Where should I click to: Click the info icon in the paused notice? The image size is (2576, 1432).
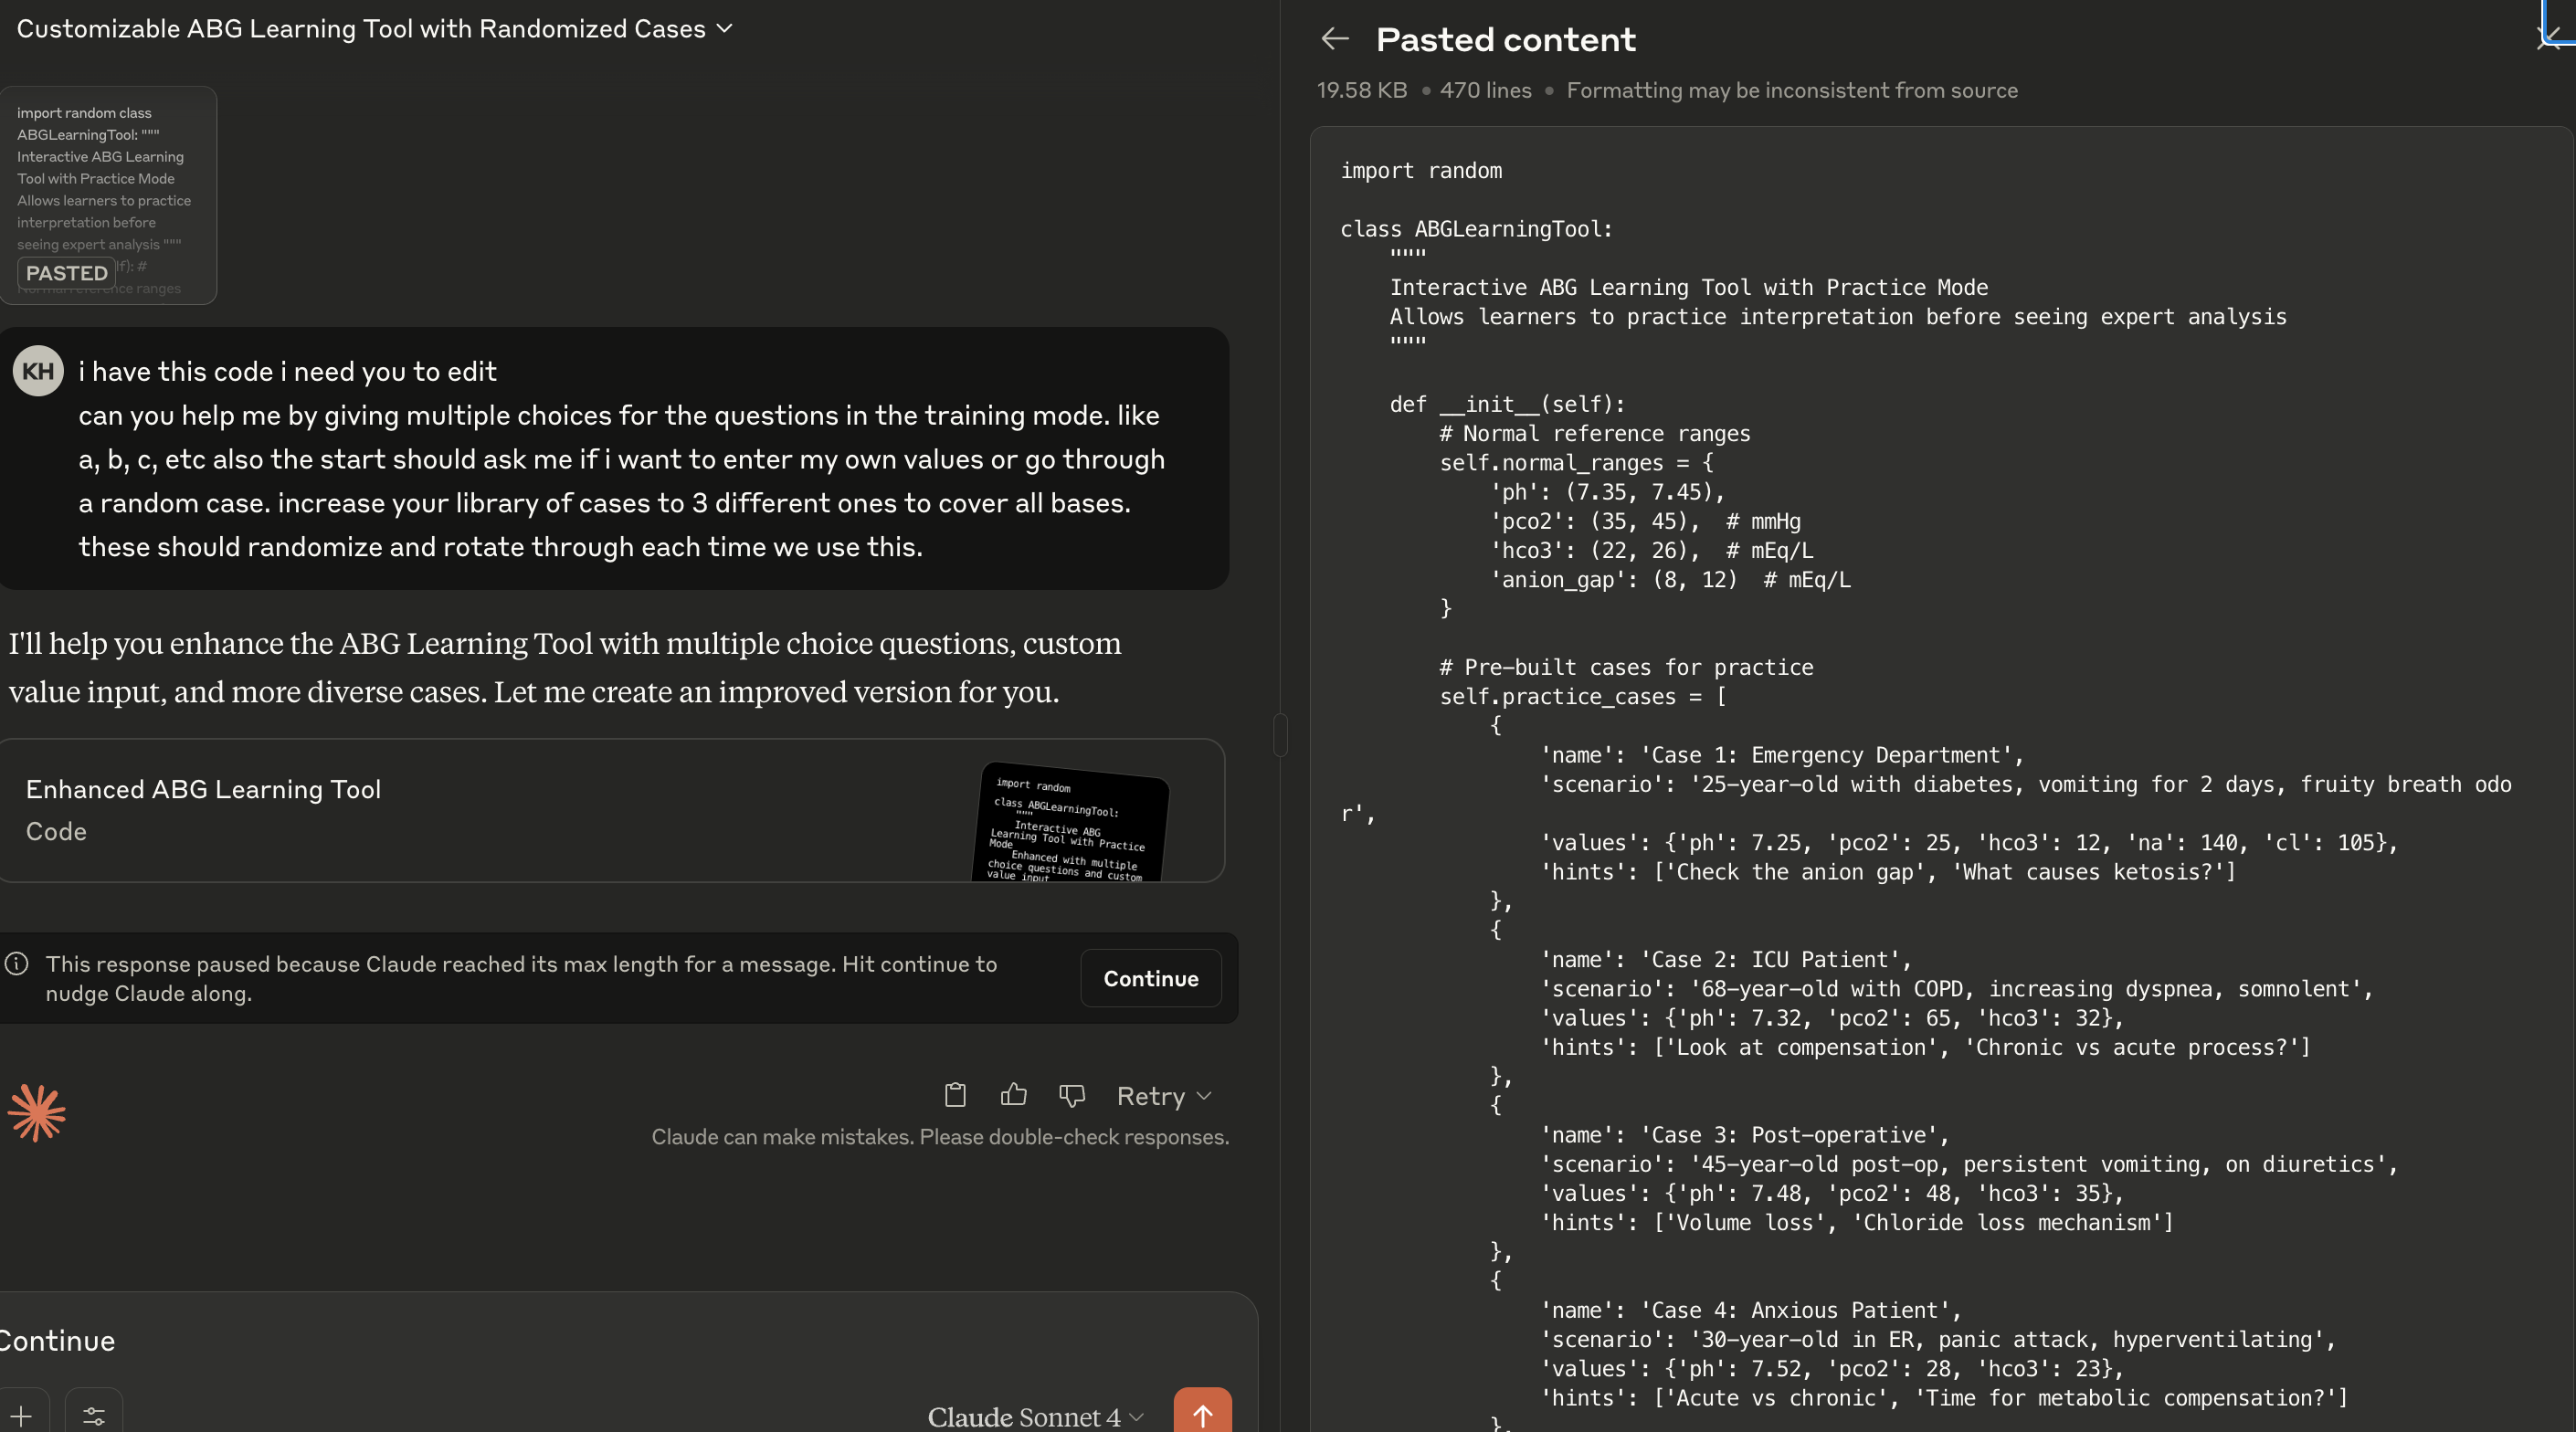click(x=17, y=964)
